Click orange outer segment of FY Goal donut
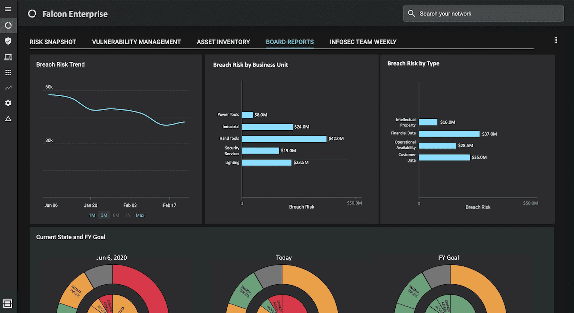Image resolution: width=574 pixels, height=313 pixels. tap(484, 283)
